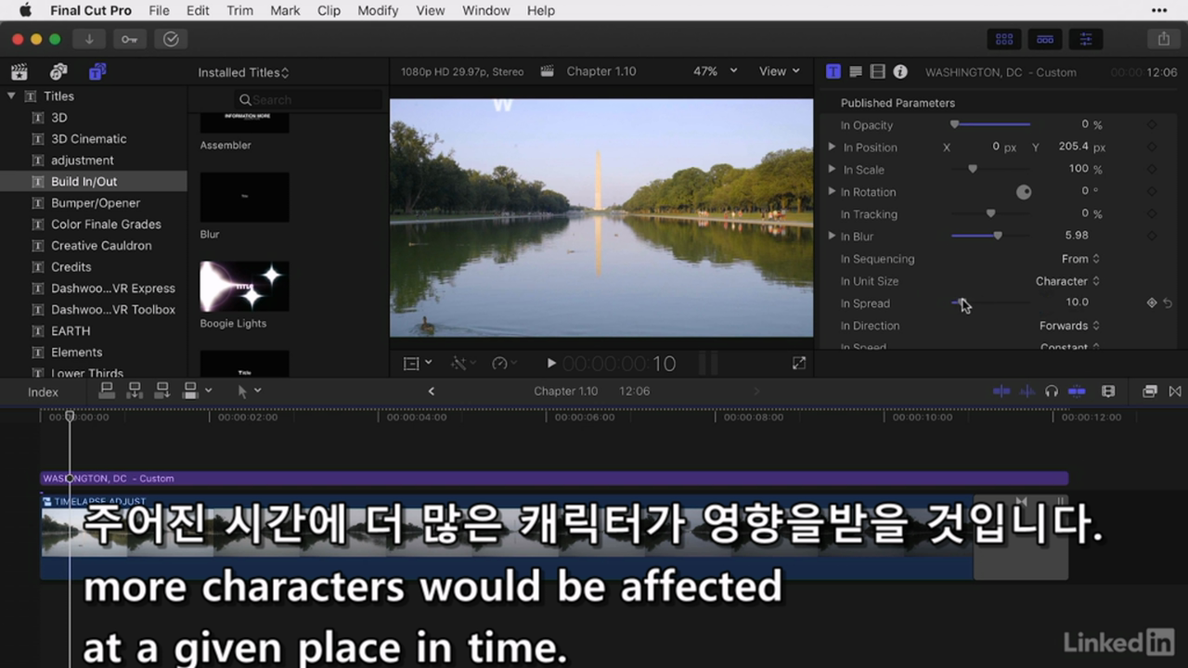
Task: Show the Photos and Audio sidebar icon
Action: (58, 71)
